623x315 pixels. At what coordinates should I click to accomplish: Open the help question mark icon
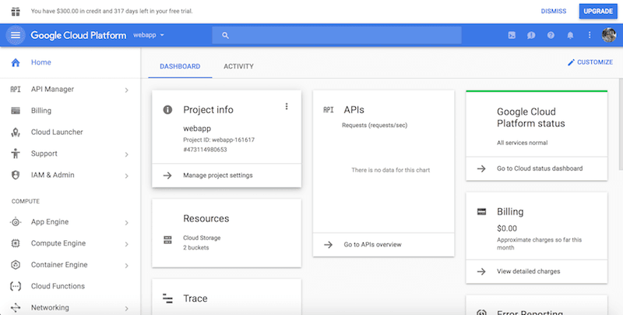tap(551, 35)
